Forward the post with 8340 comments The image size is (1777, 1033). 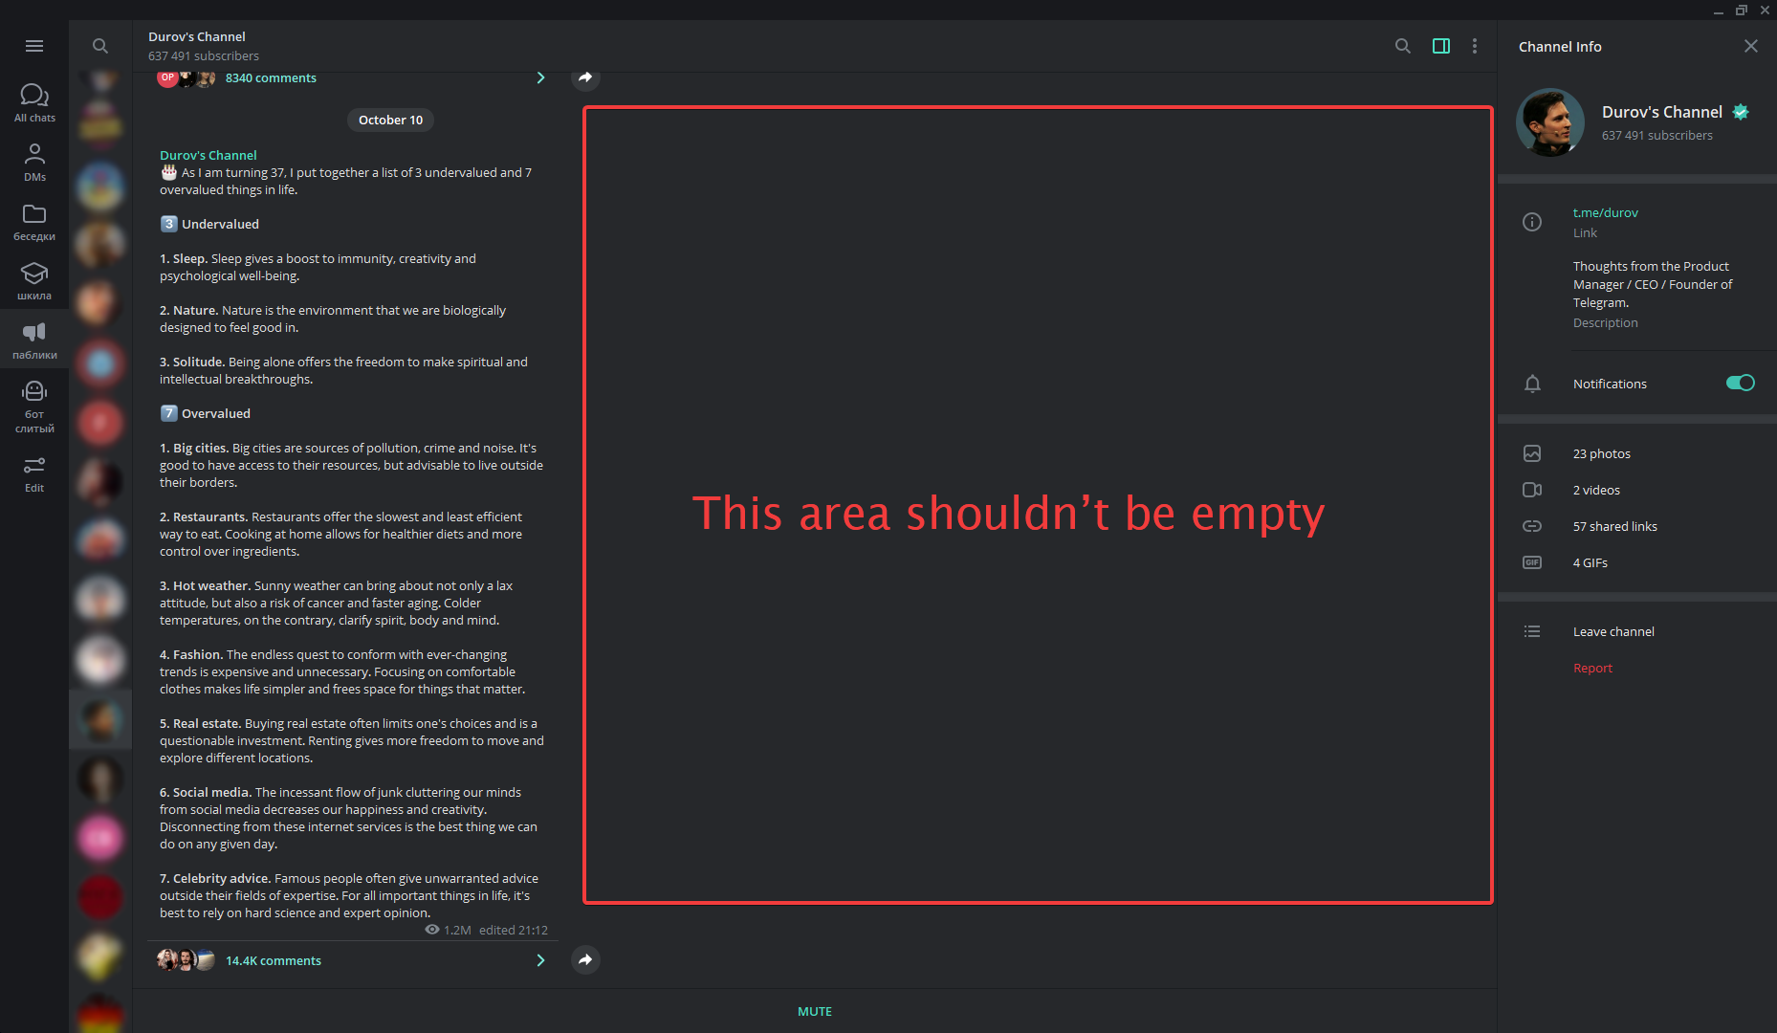coord(585,77)
